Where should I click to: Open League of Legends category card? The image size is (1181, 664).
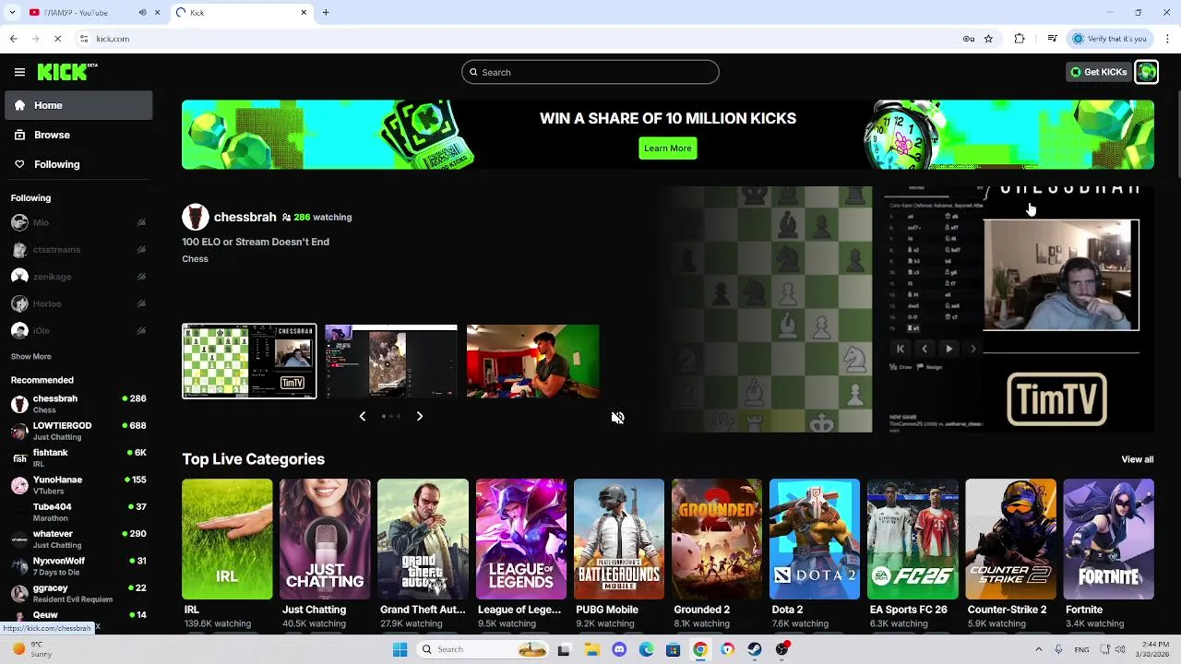520,539
